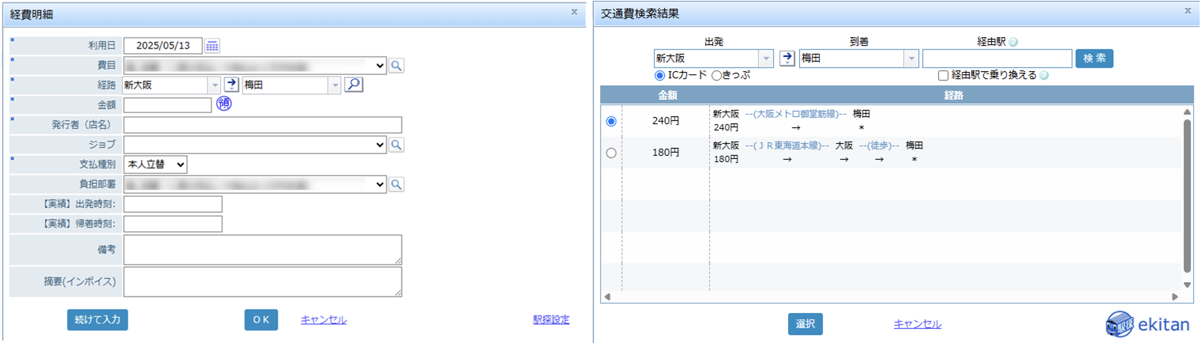Click the 経由駅 input field

997,58
